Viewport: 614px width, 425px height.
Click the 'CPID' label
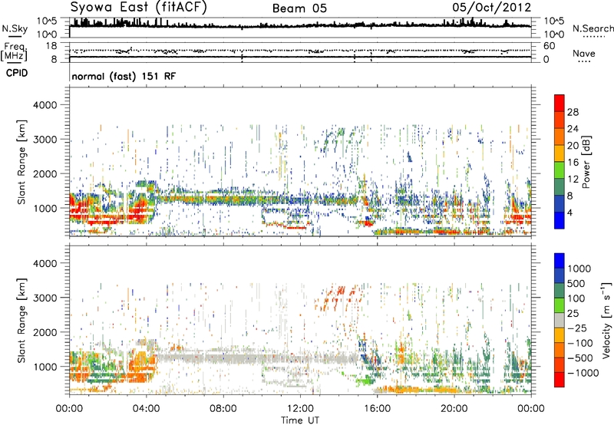[17, 73]
